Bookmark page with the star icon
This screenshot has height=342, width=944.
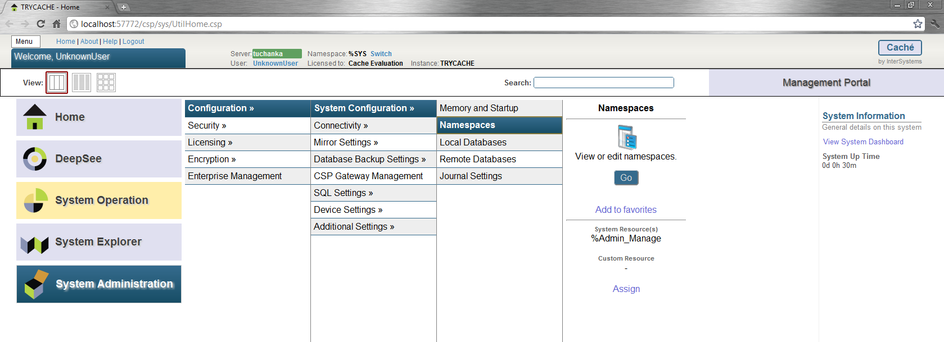tap(918, 24)
